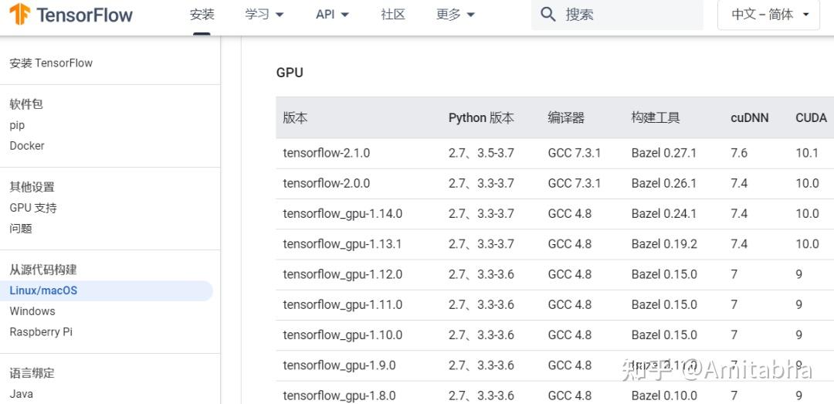Click the tensorflow_gpu-1.10.0 cell

pyautogui.click(x=343, y=335)
